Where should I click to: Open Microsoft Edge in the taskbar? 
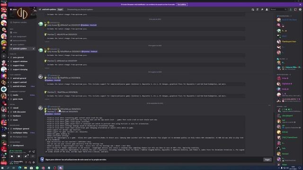[20, 168]
